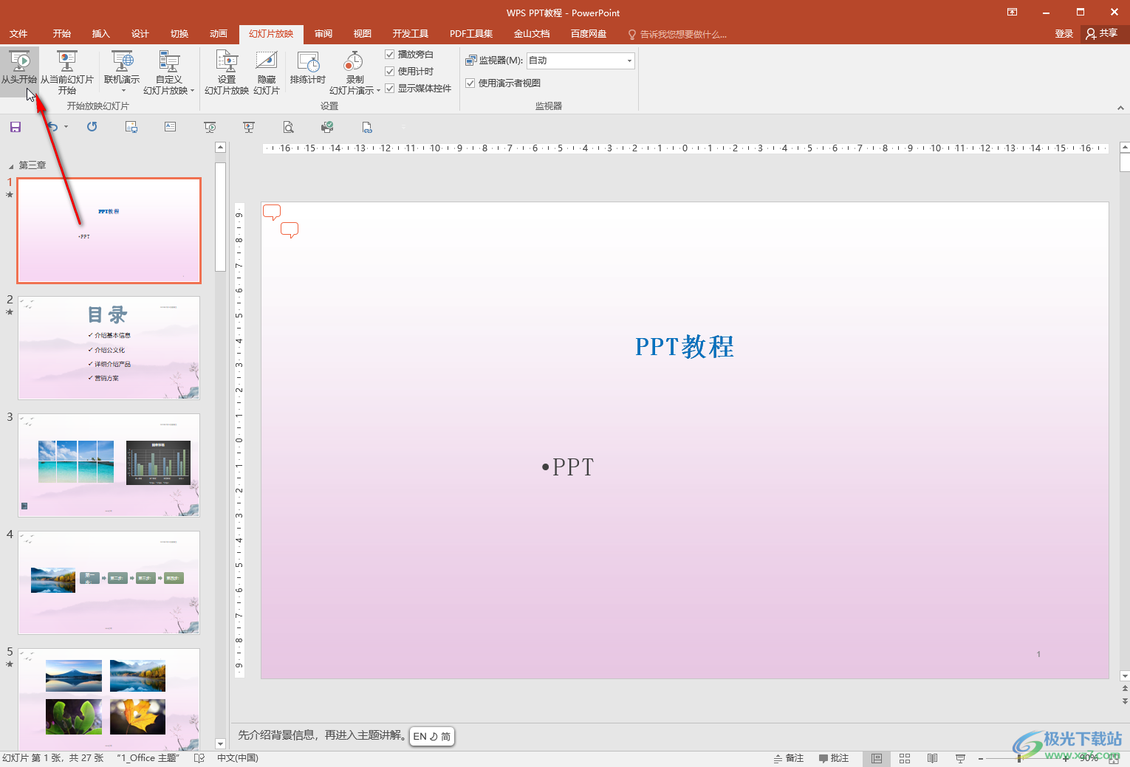Switch to normal view in status bar
The image size is (1130, 767).
(x=877, y=758)
